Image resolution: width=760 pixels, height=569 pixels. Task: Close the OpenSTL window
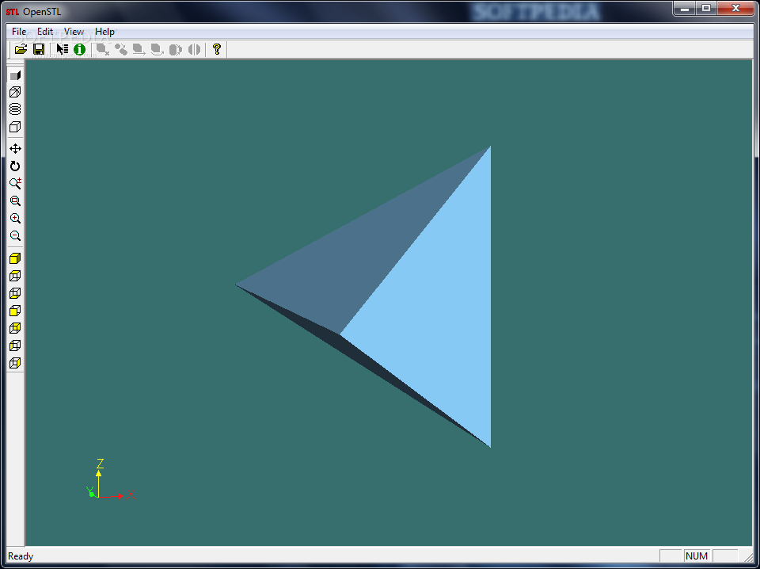(x=735, y=8)
